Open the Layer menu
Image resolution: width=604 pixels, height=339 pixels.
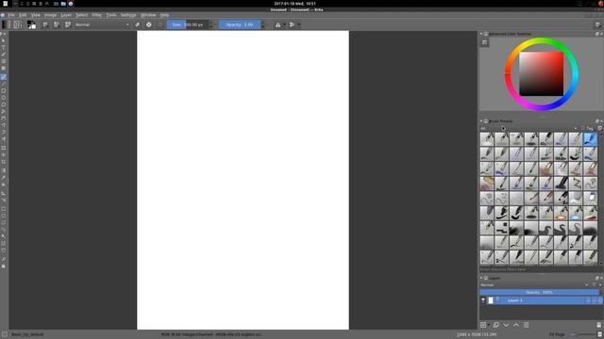tap(66, 15)
